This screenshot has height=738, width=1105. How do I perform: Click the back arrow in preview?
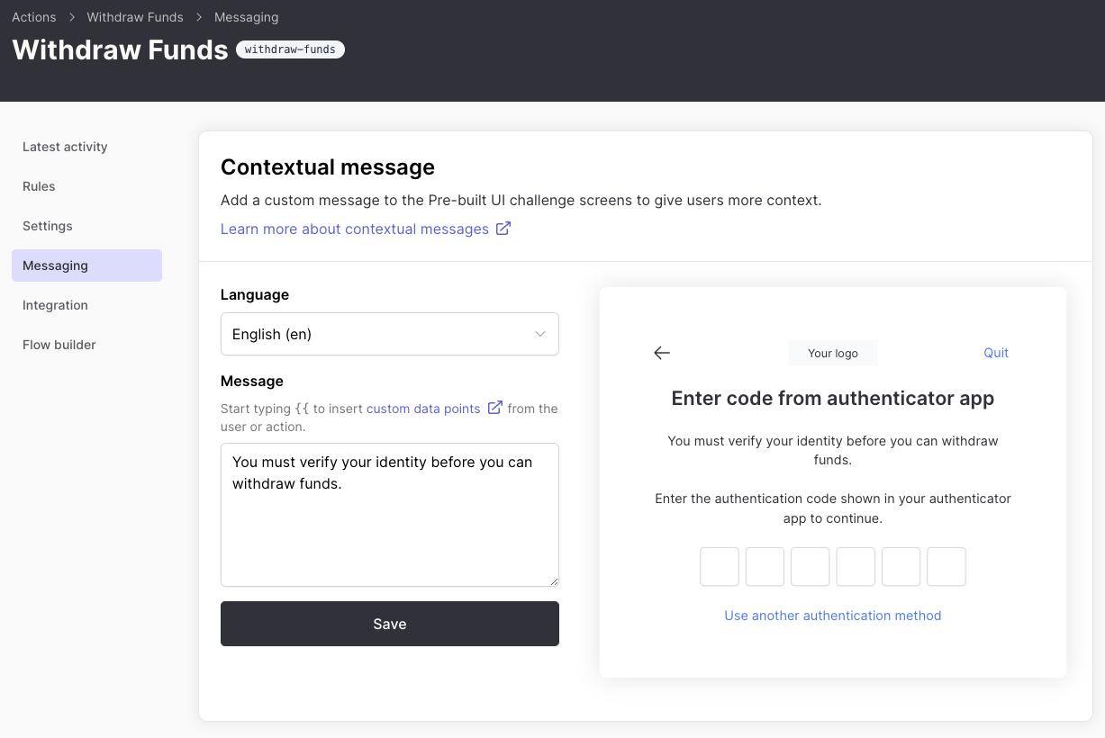(662, 353)
